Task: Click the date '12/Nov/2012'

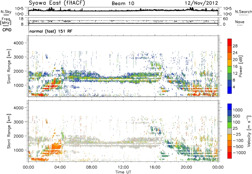Action: point(201,3)
